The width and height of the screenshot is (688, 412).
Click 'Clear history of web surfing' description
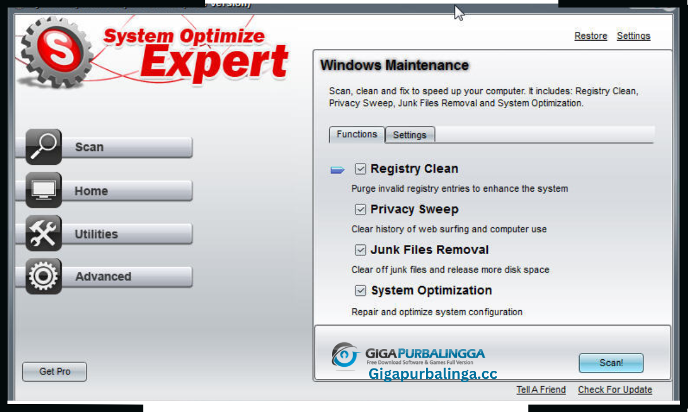pos(449,229)
